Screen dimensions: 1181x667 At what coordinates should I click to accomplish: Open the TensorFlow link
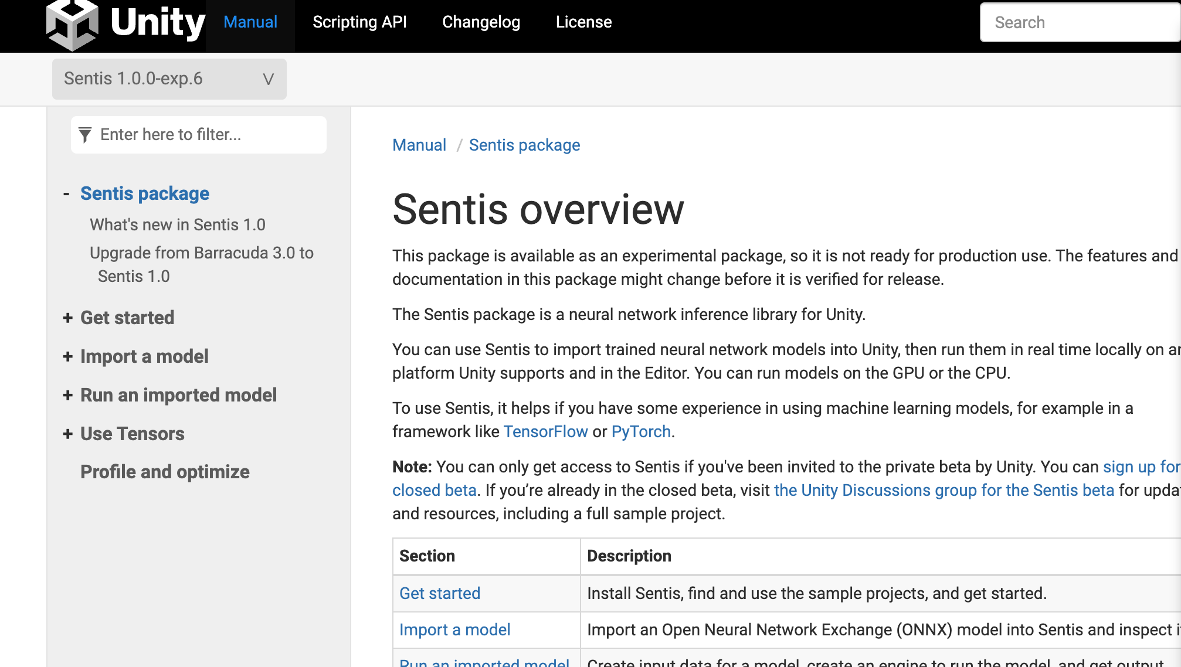(x=545, y=431)
